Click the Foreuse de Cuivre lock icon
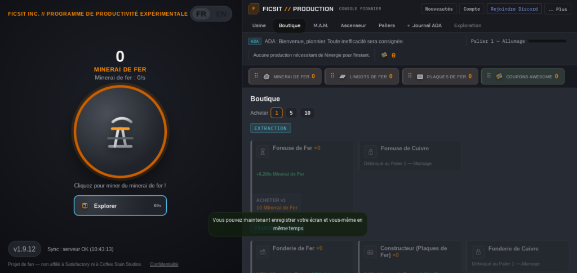 pos(371,151)
